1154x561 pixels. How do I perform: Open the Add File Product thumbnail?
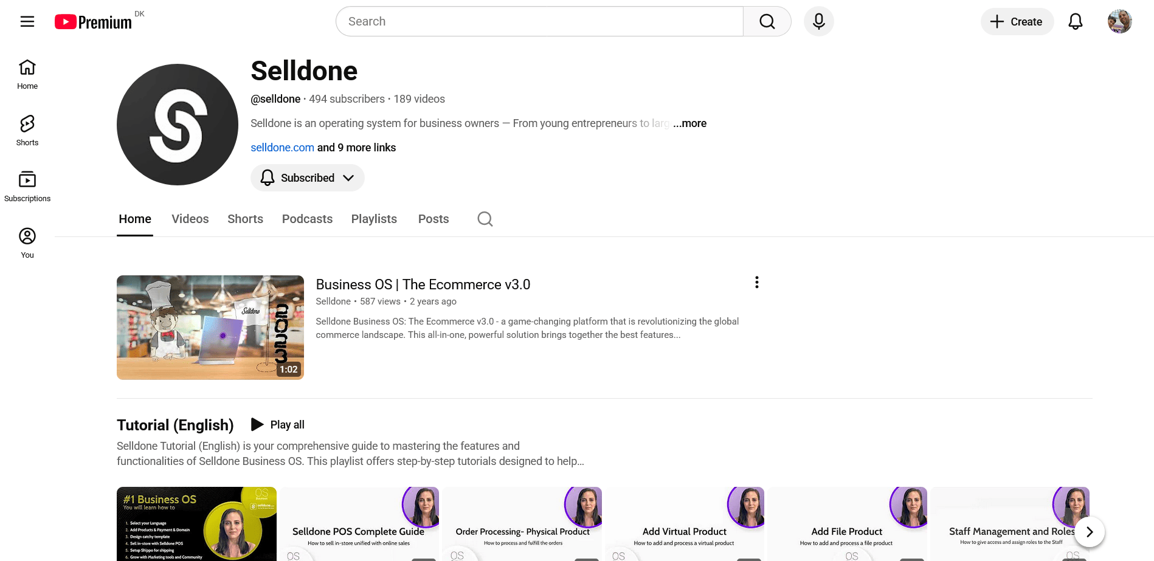(847, 524)
